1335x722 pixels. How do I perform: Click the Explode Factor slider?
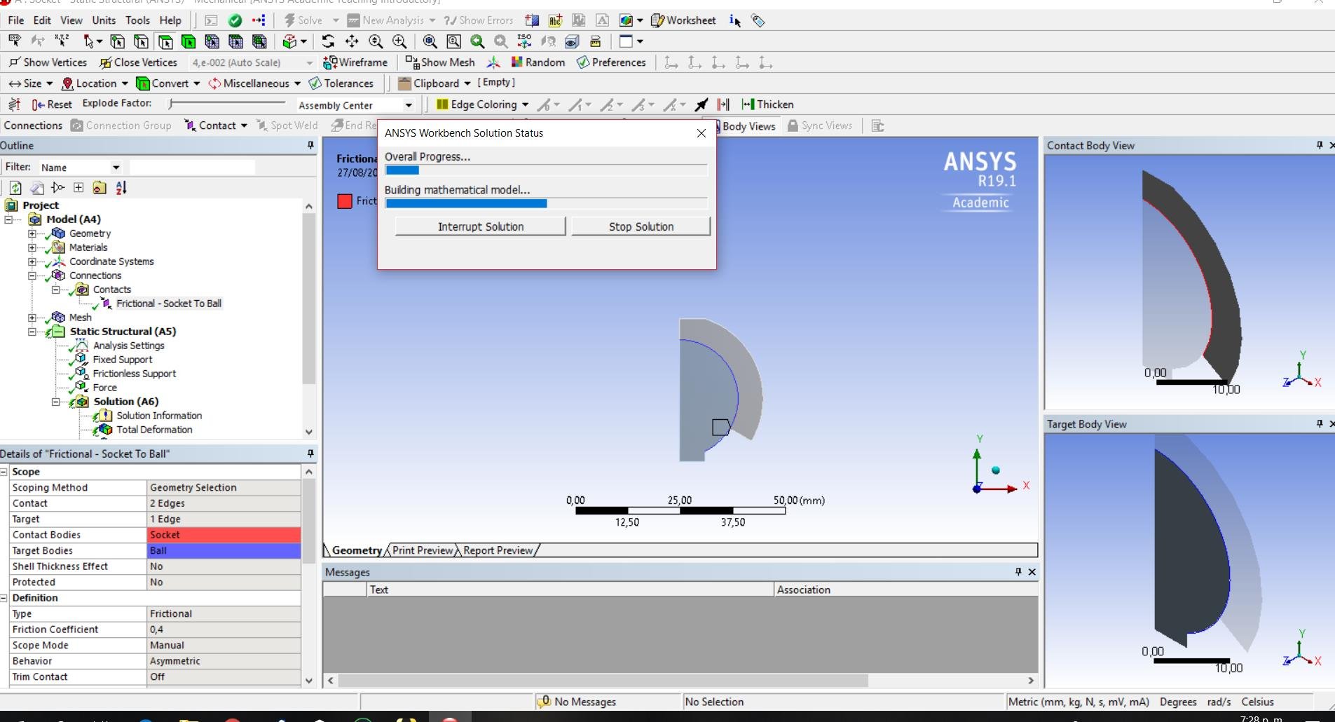(228, 104)
